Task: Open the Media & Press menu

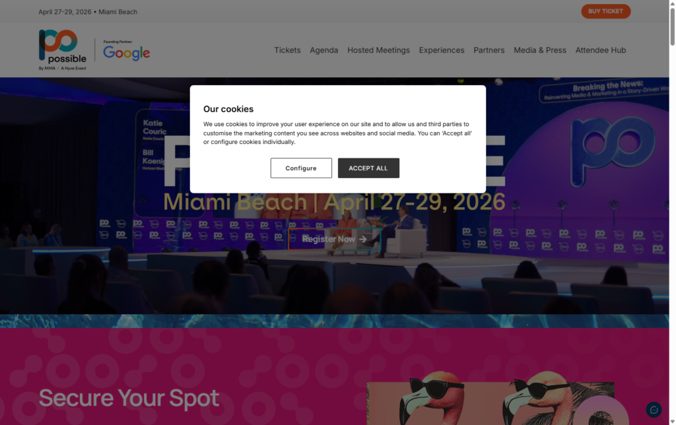Action: coord(539,50)
